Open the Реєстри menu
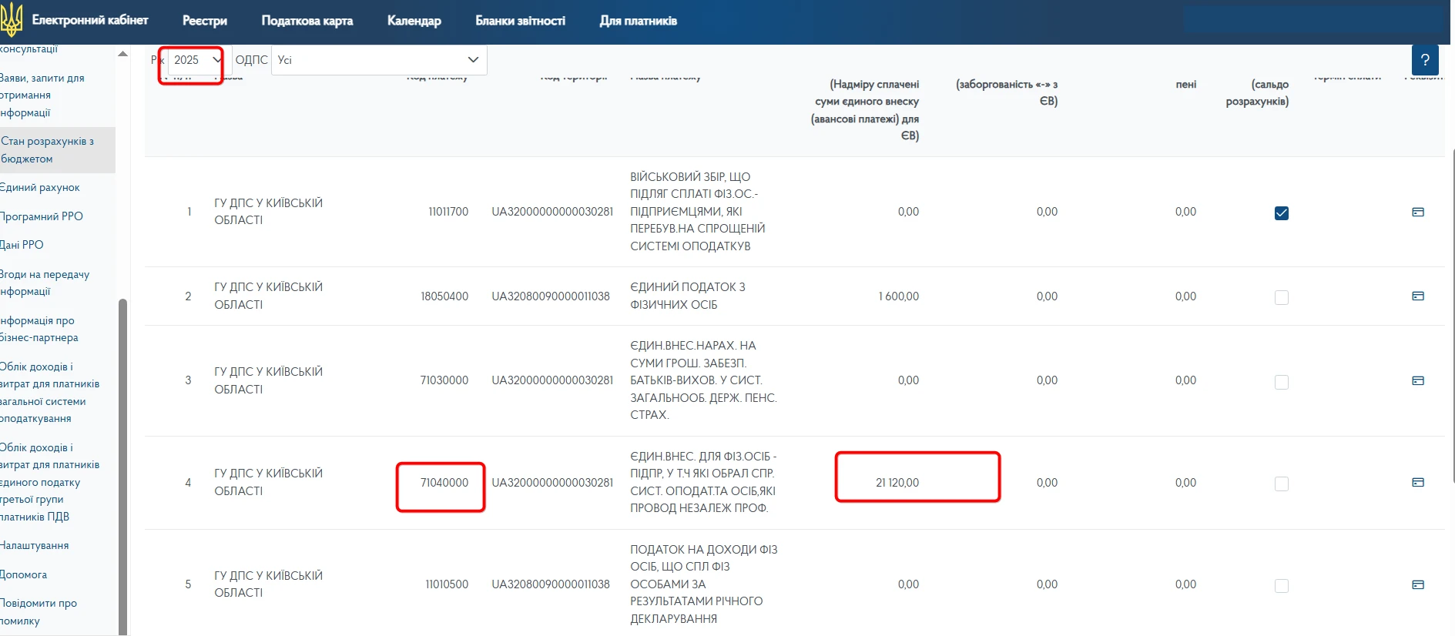The image size is (1455, 636). point(204,21)
